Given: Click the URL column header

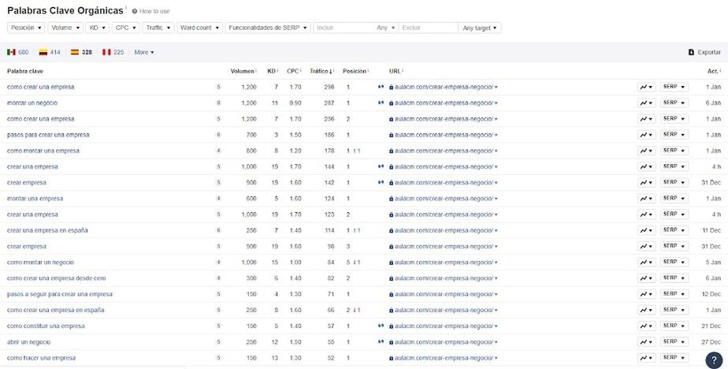Looking at the screenshot, I should click(x=396, y=71).
